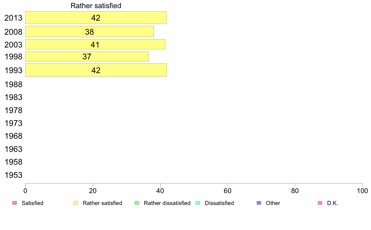This screenshot has width=371, height=230.
Task: Click the Rather dissatisfied legend text
Action: coord(167,203)
